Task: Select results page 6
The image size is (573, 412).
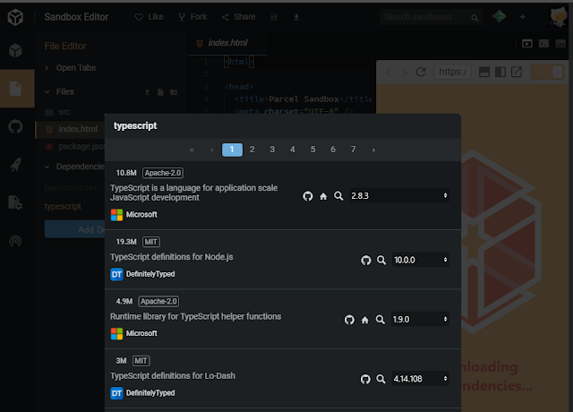Action: (333, 150)
